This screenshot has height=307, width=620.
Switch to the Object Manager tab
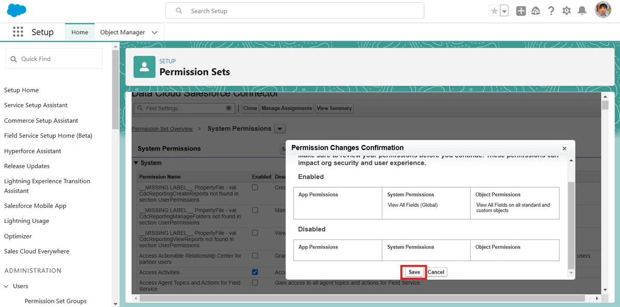[122, 32]
